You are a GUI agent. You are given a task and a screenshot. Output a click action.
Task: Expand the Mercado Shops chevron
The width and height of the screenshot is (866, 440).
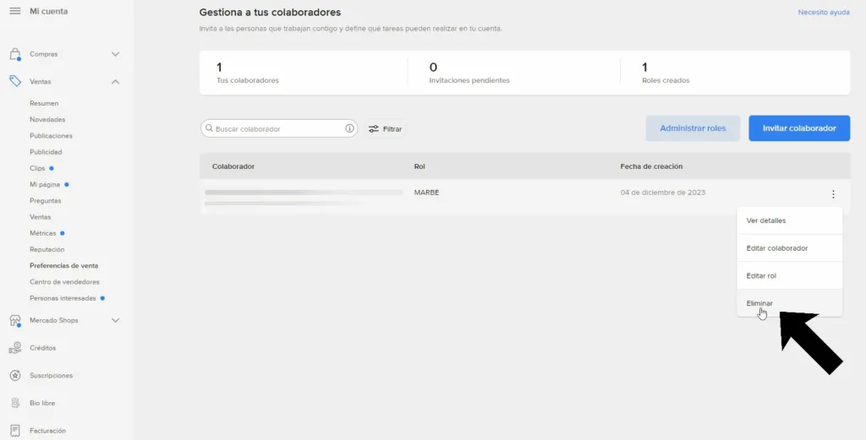click(x=115, y=320)
